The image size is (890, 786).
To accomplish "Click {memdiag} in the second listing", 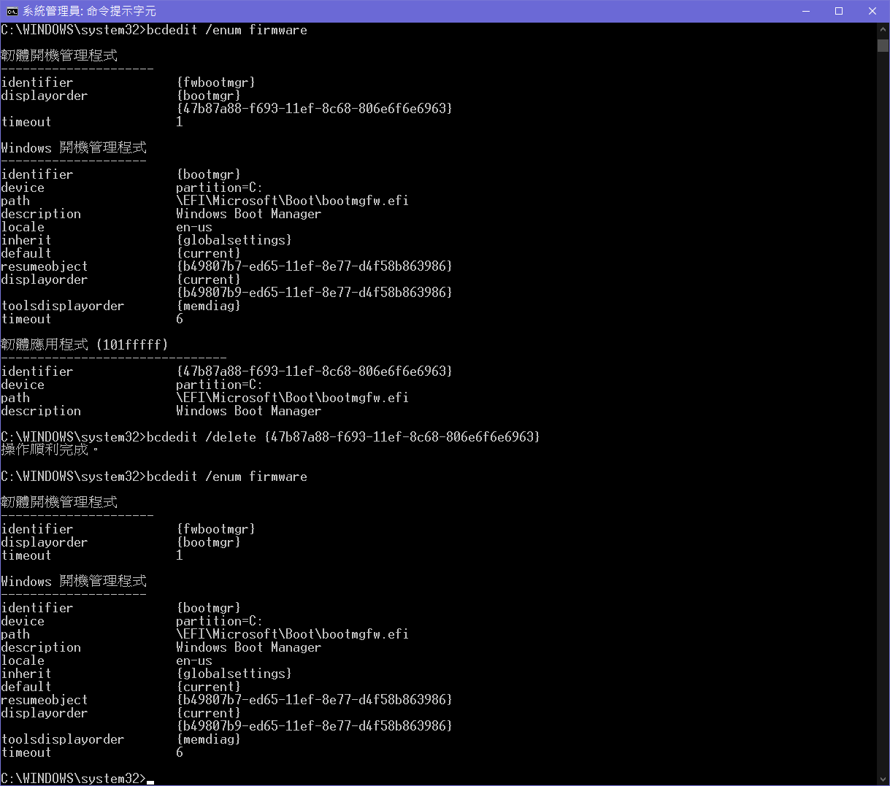I will 208,739.
